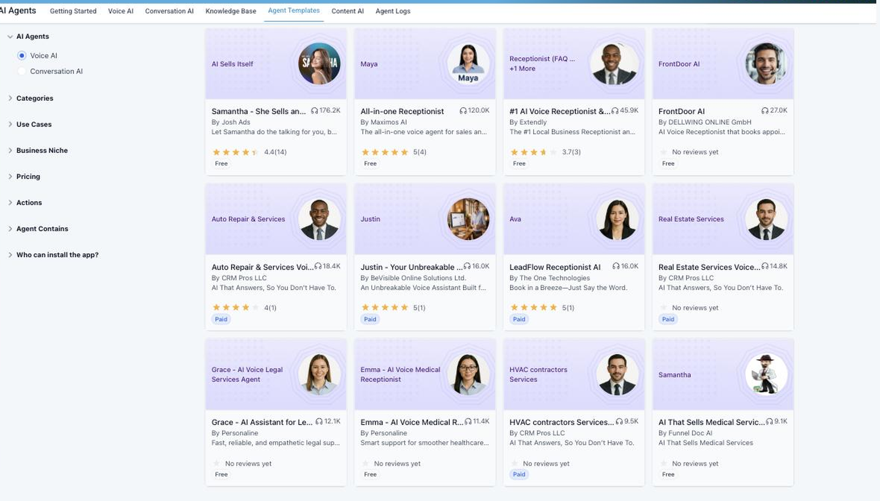Click the Justin agent avatar image
This screenshot has height=501, width=880.
click(x=468, y=219)
